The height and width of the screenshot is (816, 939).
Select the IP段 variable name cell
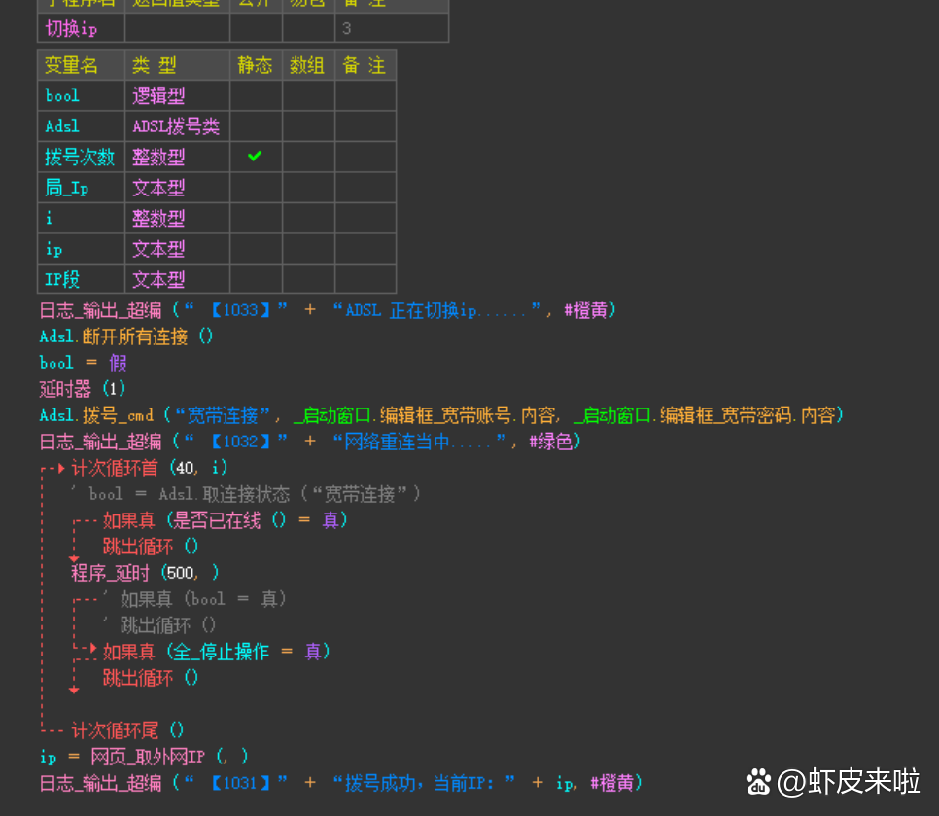click(62, 279)
